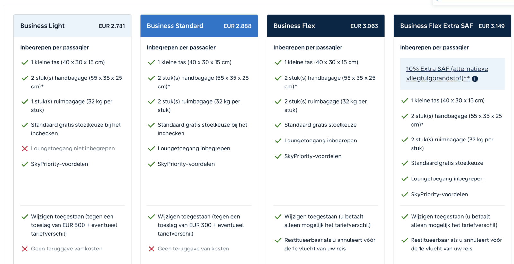This screenshot has width=514, height=264.
Task: Click checkmark next to Business Flex SkyPriority-voordelen
Action: (278, 156)
